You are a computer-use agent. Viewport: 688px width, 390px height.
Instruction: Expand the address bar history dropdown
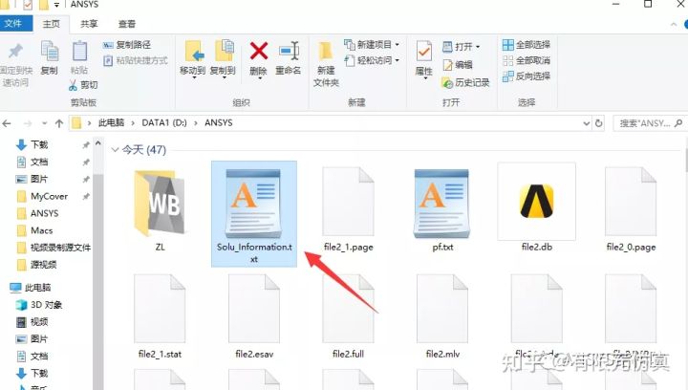[x=586, y=123]
